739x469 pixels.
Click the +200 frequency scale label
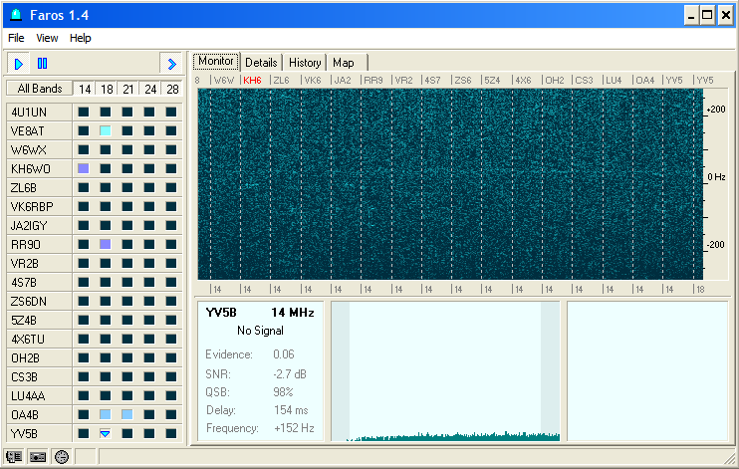point(716,110)
